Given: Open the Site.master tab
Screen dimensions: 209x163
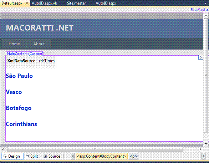Looking at the screenshot, I should (x=76, y=3).
